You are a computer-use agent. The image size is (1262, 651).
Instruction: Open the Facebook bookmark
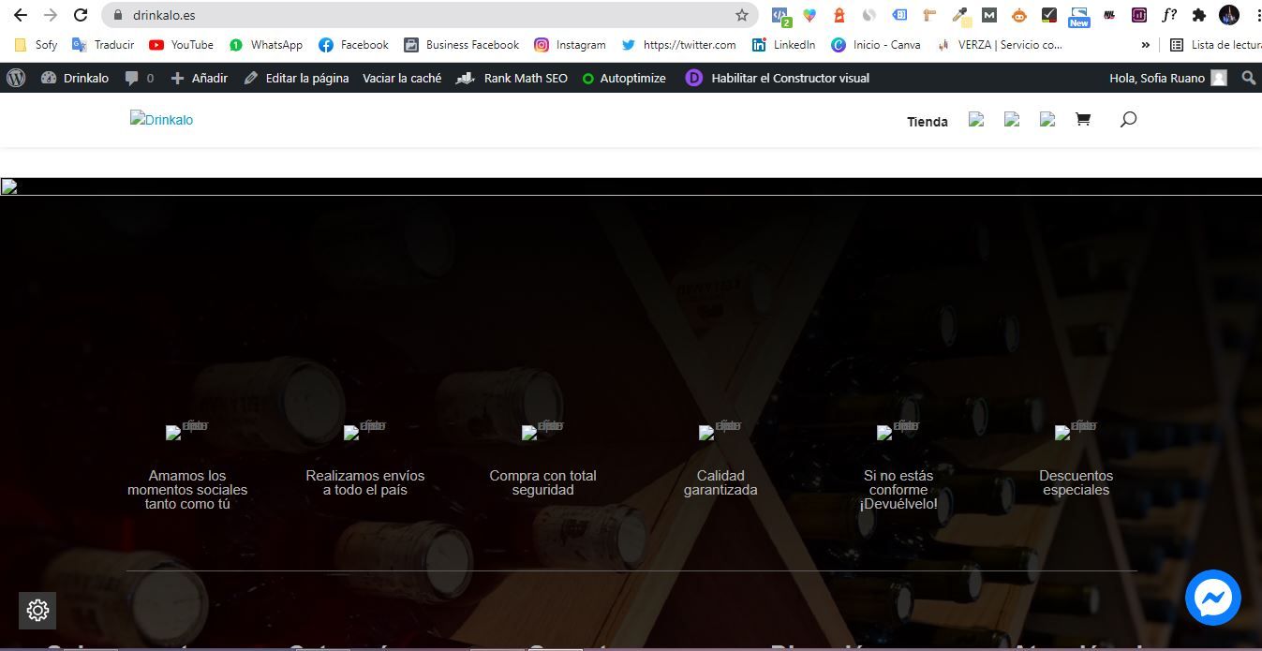click(x=353, y=44)
